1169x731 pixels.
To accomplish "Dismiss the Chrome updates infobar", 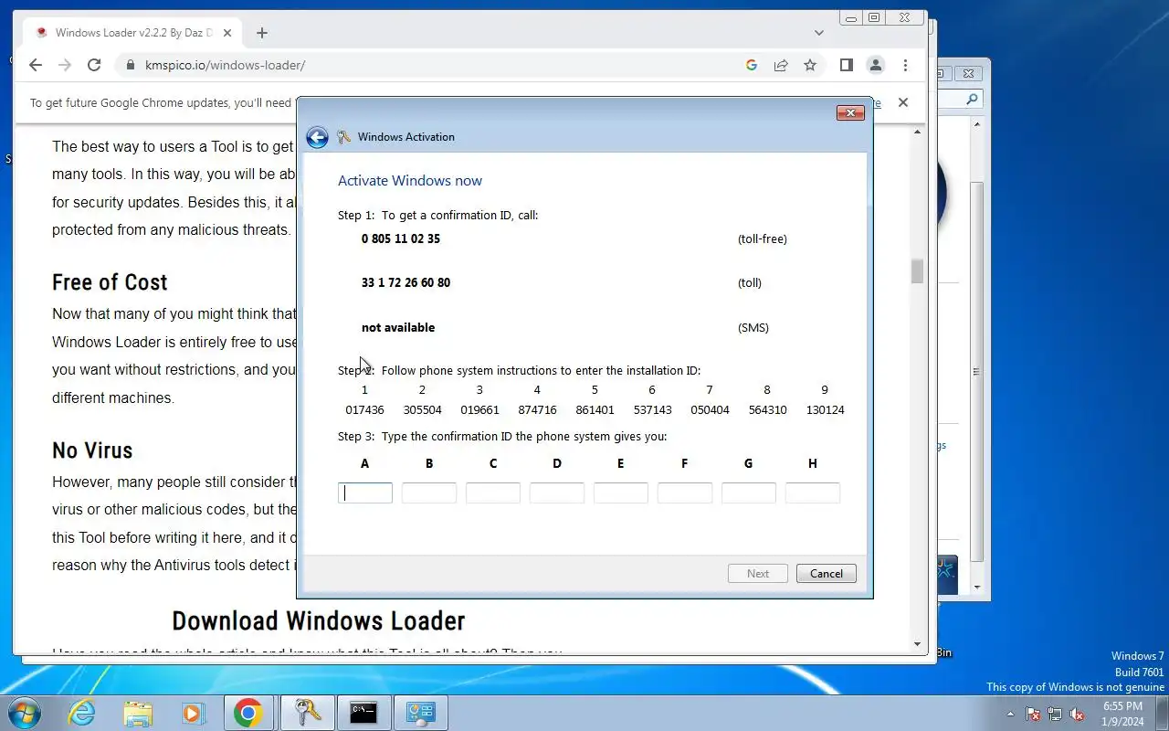I will click(x=903, y=102).
